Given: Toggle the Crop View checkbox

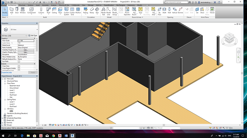Looking at the screenshot, I should pyautogui.click(x=19, y=66).
